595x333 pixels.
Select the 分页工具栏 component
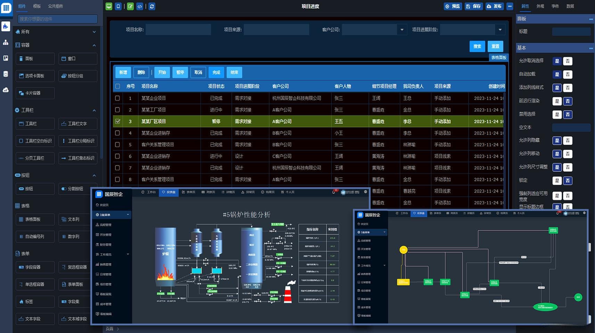[x=35, y=158]
